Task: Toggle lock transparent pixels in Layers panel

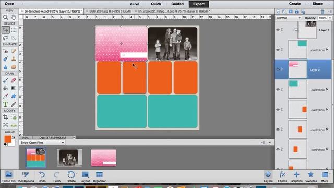Action: [303, 11]
